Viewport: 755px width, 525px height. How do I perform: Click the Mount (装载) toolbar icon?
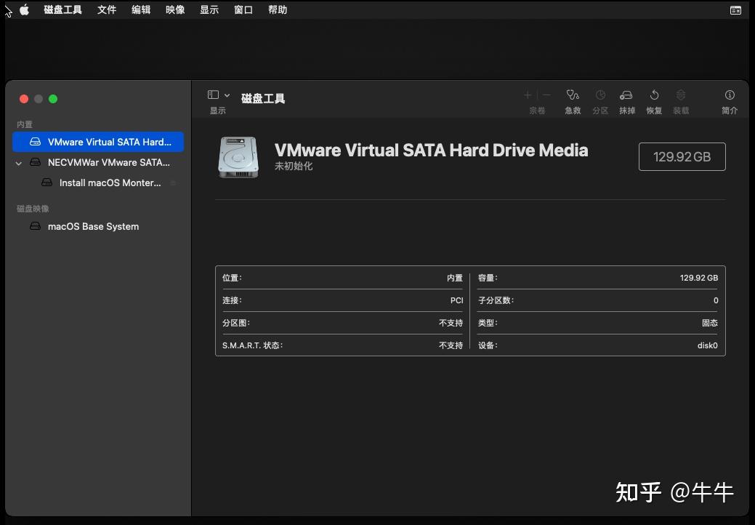(x=680, y=100)
